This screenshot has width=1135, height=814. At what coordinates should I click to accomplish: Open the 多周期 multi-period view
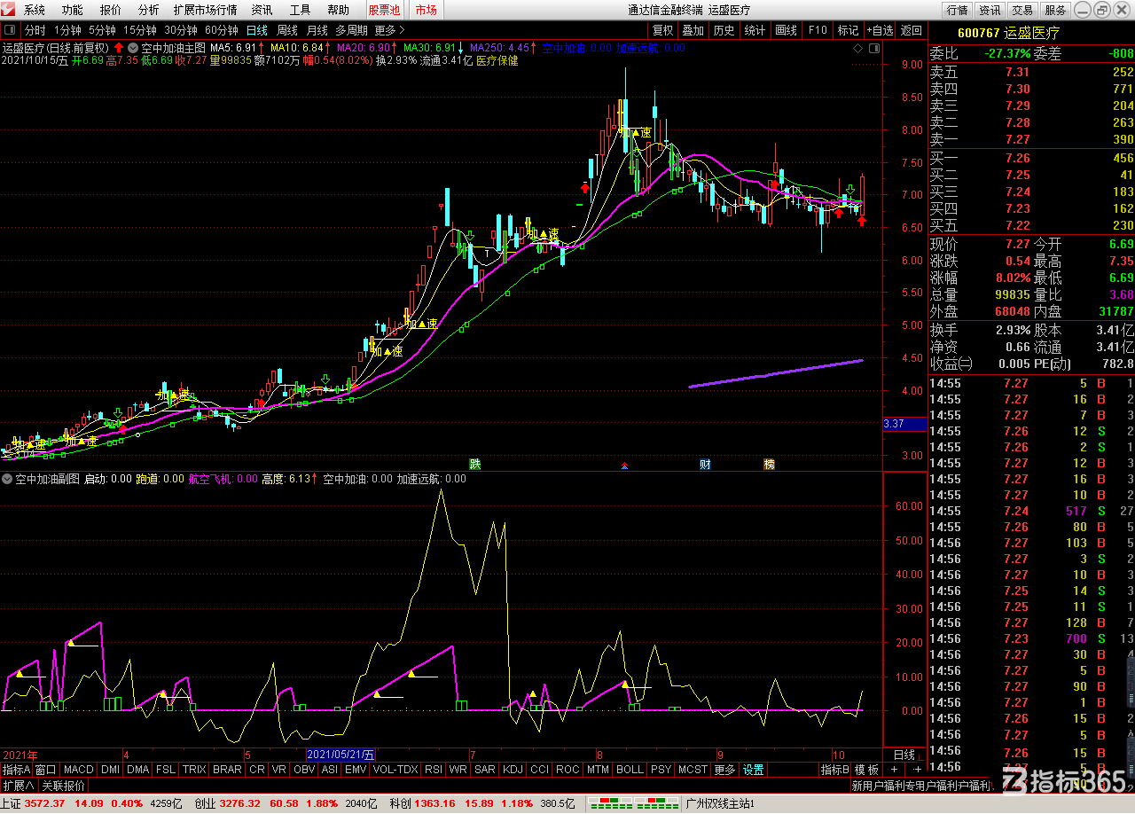tap(351, 29)
